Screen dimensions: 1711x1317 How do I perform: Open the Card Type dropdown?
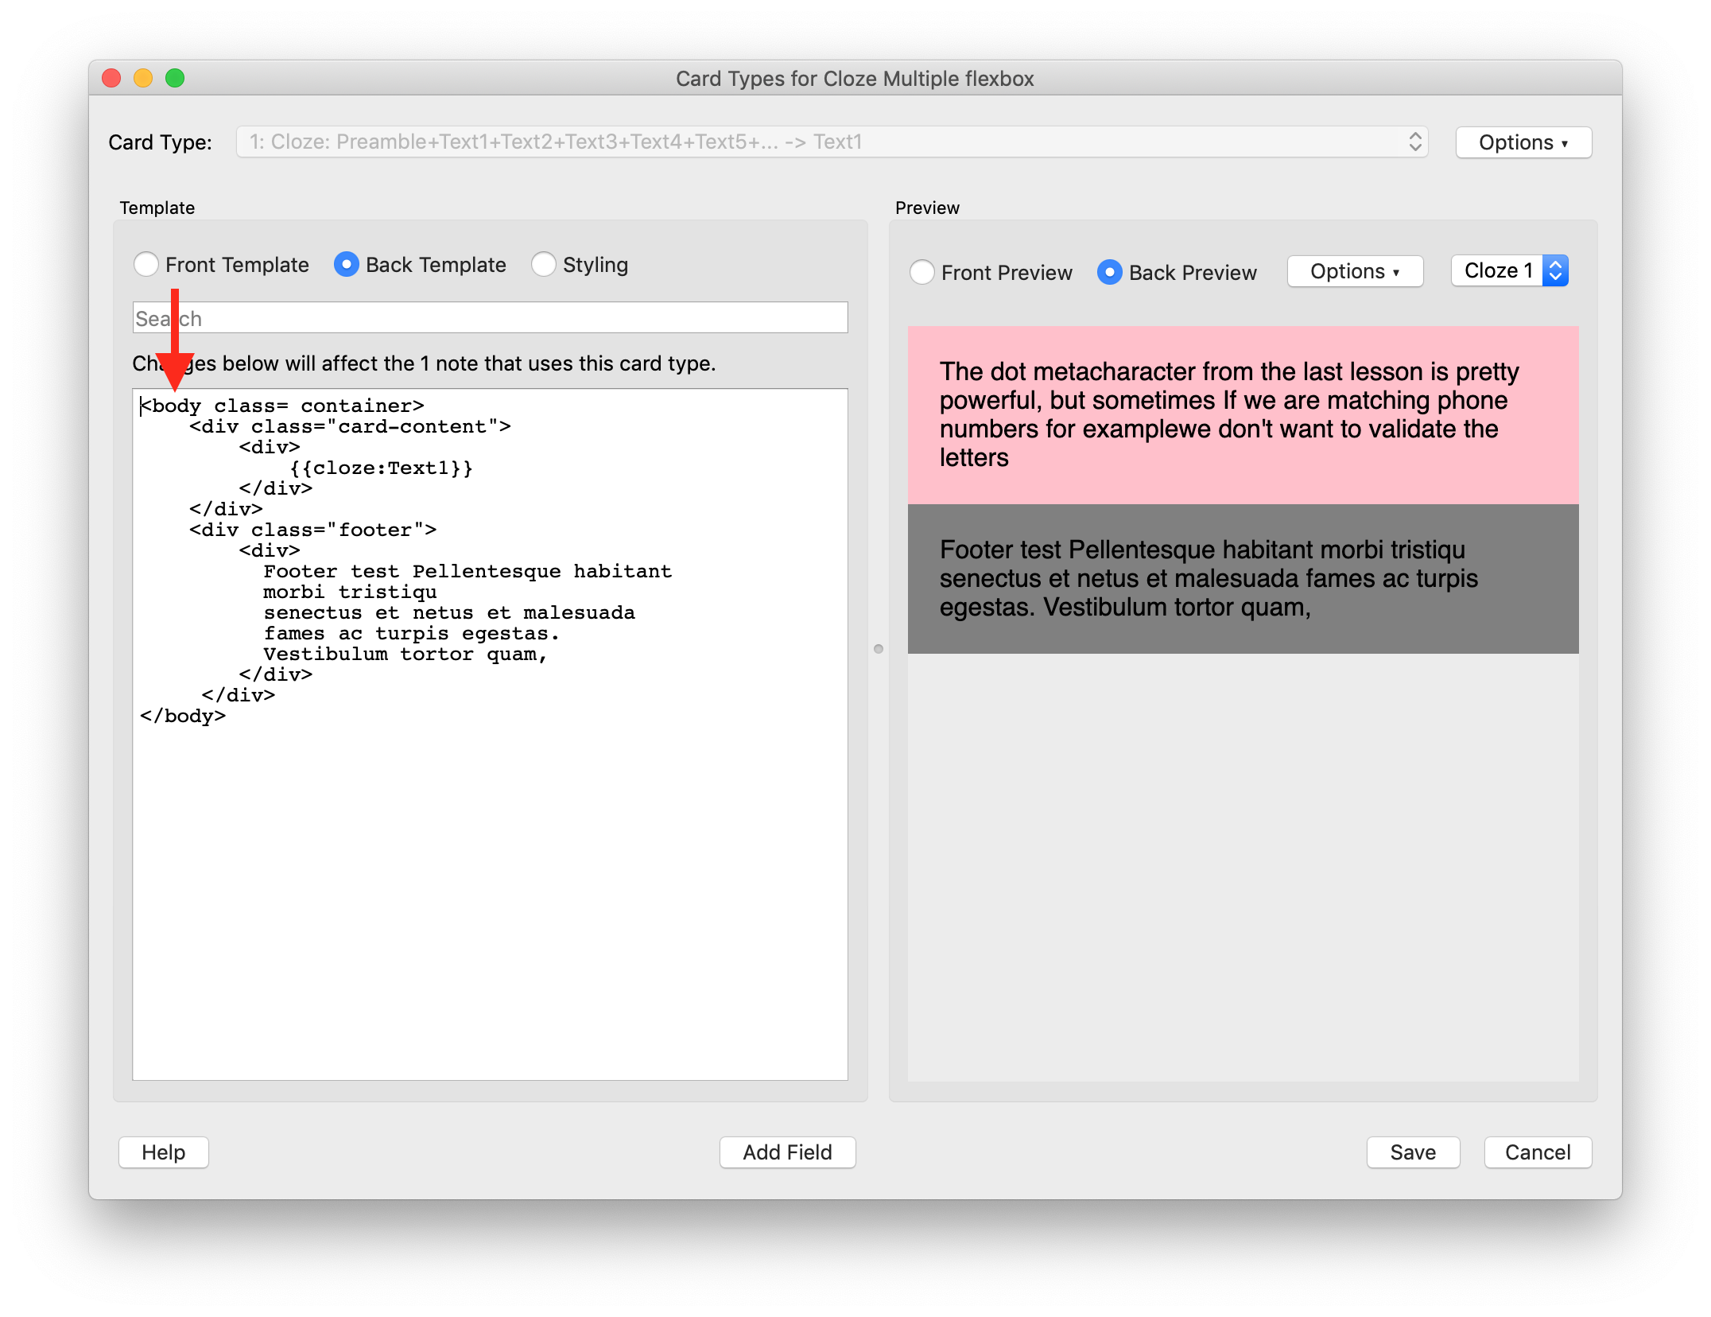coord(832,142)
